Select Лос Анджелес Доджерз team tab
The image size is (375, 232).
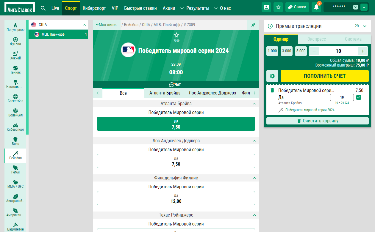pyautogui.click(x=212, y=93)
